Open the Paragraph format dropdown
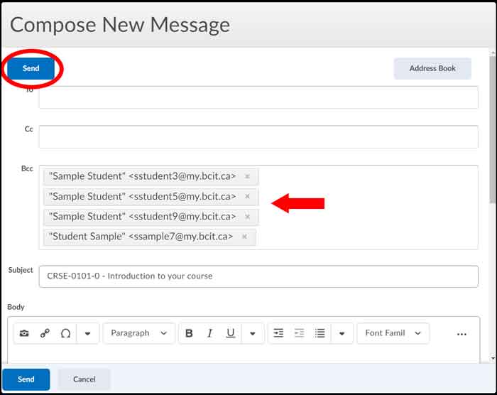 pos(139,333)
